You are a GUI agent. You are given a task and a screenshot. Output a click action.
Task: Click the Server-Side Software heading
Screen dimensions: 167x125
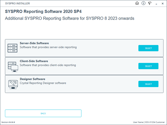tap(34, 43)
